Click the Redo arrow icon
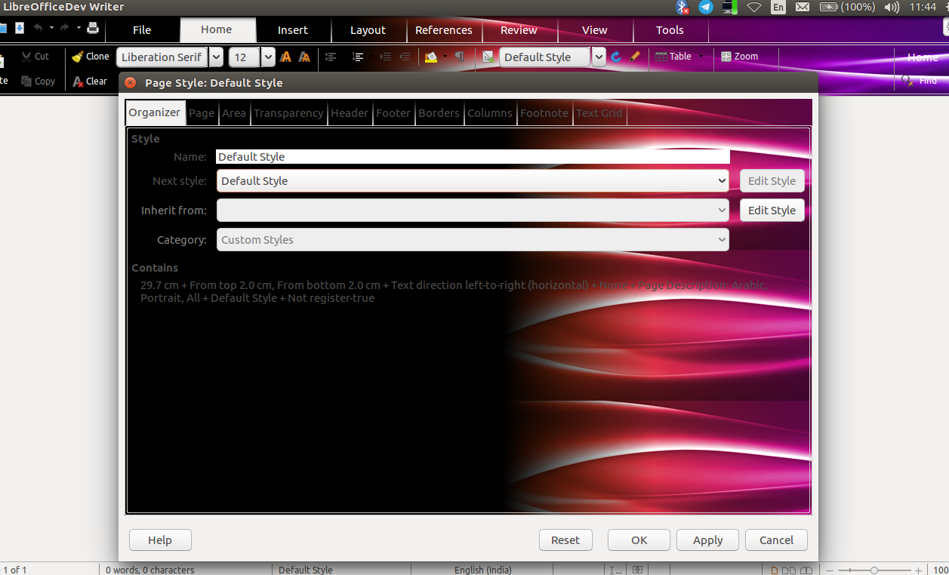This screenshot has width=949, height=575. click(65, 28)
